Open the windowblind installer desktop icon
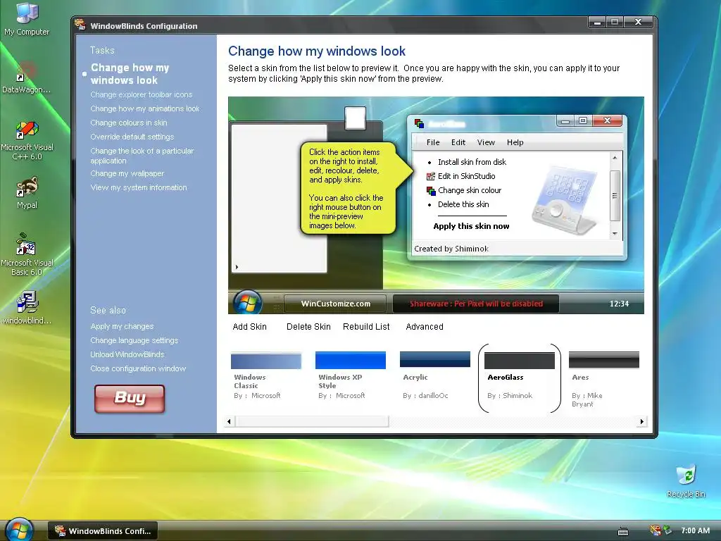 (27, 307)
